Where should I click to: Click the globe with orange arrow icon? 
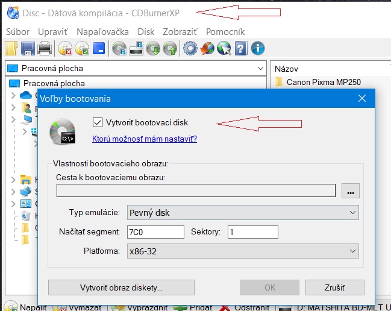(x=207, y=48)
